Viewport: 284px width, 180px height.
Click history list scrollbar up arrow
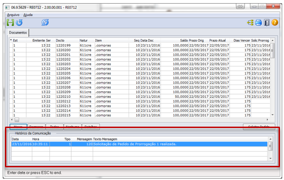[x=270, y=139]
